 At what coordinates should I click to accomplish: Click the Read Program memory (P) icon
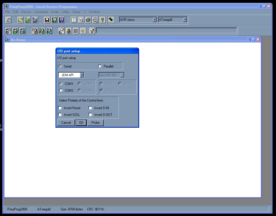tap(15, 31)
